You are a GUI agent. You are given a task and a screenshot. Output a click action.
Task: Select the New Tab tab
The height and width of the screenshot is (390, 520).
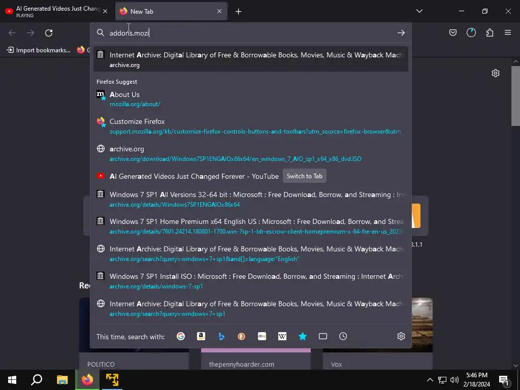click(172, 11)
